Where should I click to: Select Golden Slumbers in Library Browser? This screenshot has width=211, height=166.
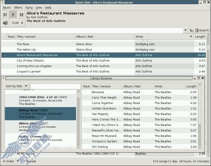tap(140, 109)
